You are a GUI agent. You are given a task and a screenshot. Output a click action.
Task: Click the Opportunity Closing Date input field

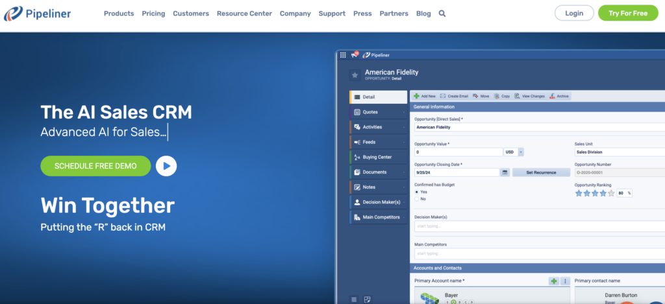click(457, 172)
